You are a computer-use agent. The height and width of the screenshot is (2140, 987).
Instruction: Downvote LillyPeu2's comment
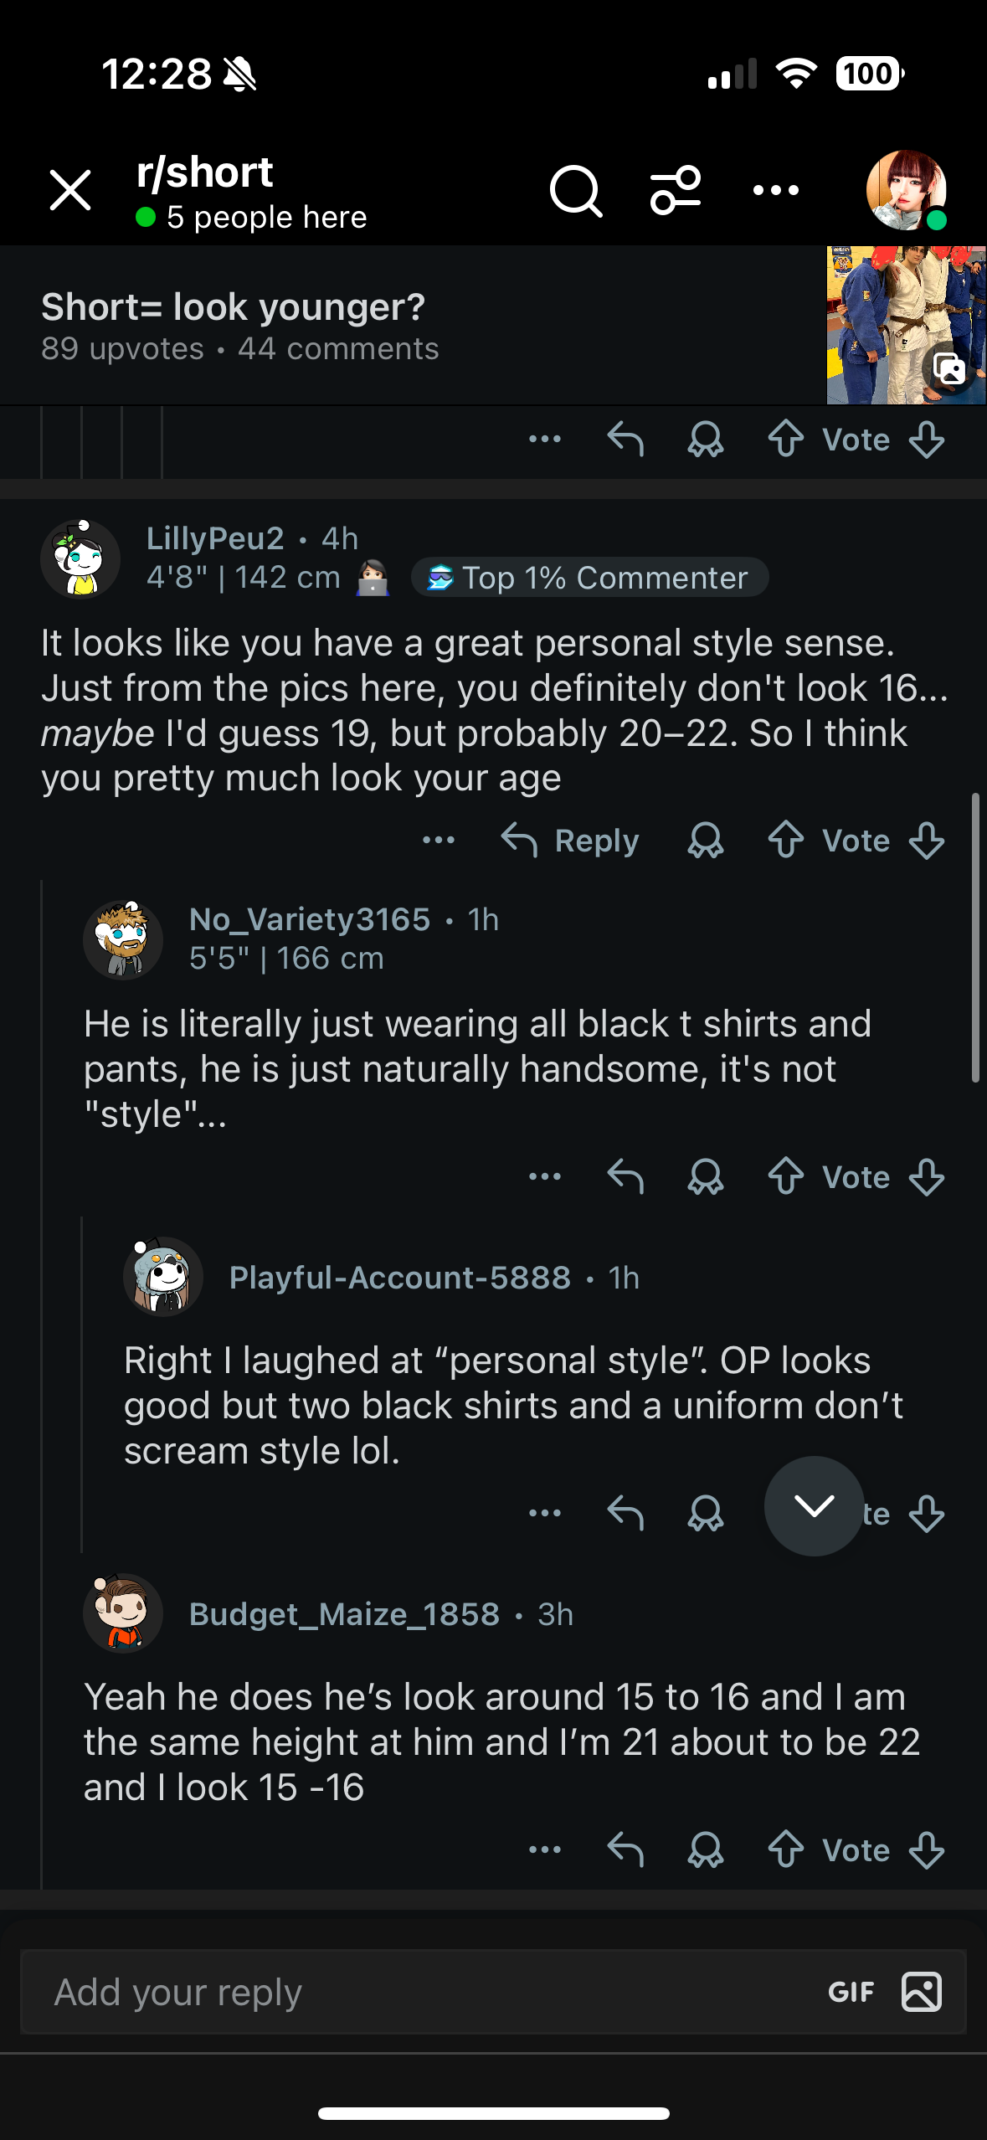coord(927,841)
